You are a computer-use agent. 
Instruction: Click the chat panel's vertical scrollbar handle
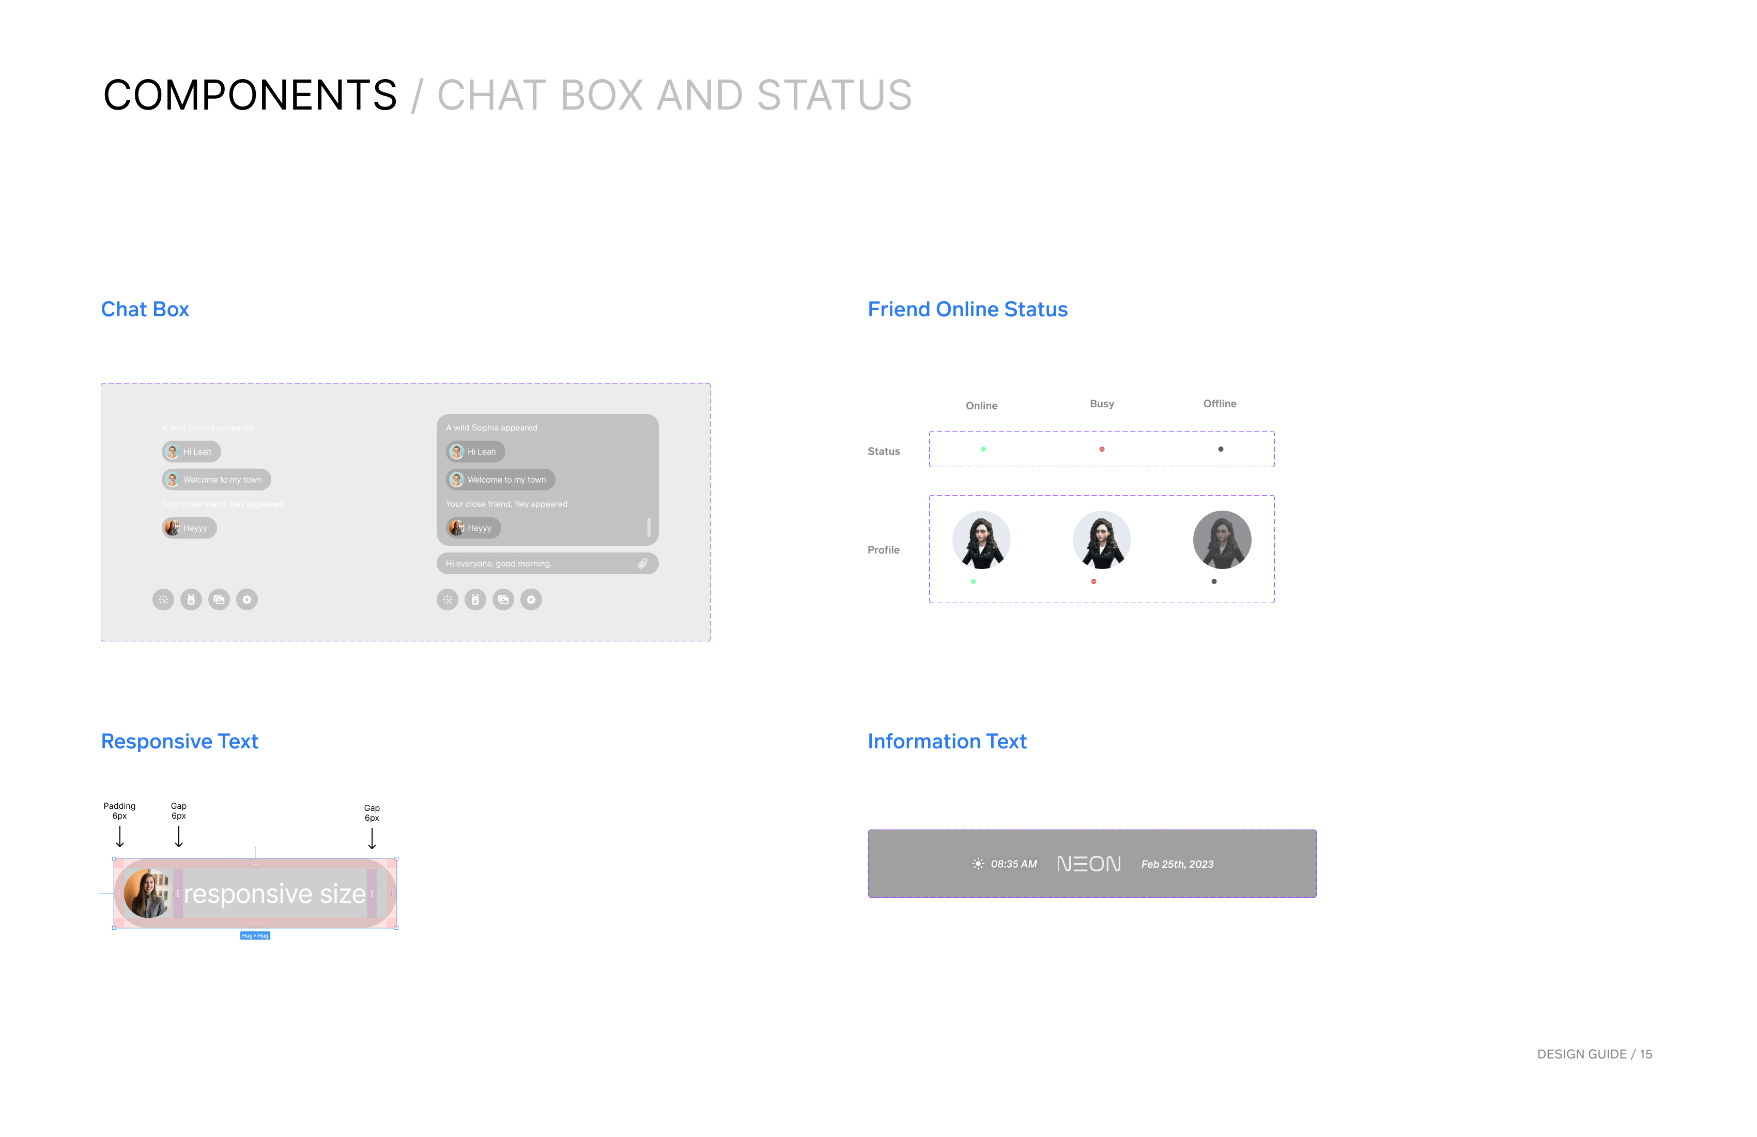point(649,527)
